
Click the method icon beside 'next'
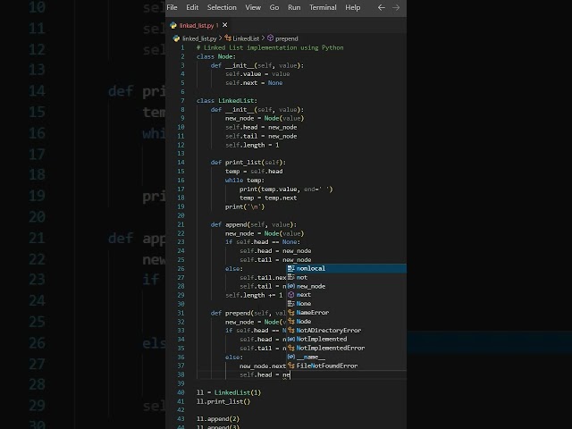tap(290, 295)
